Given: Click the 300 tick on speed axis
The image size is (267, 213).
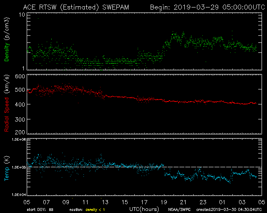Looking at the screenshot, I should click(x=20, y=119).
